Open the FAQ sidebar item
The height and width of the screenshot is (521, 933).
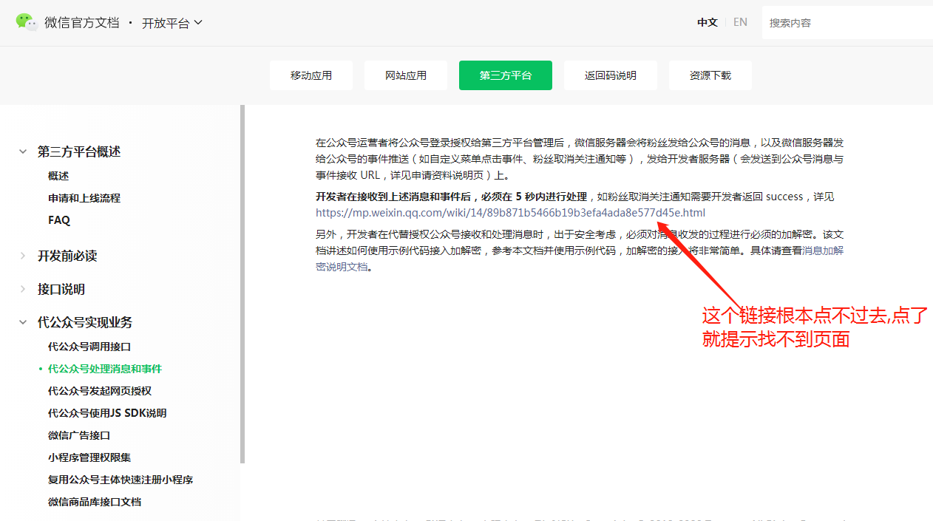(x=59, y=220)
